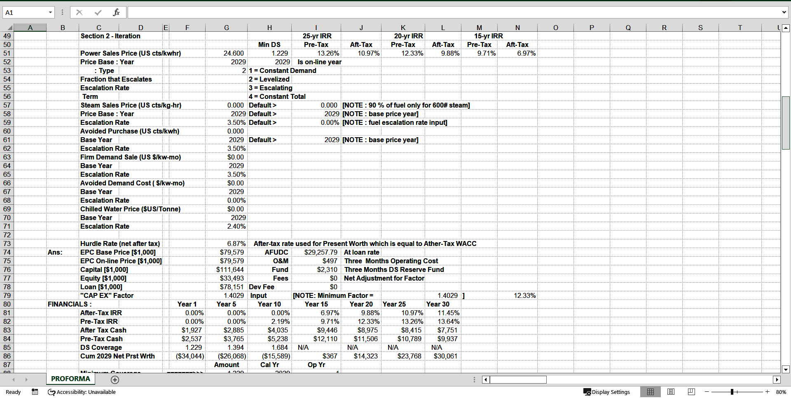Click Zoom In plus button
This screenshot has height=398, width=791.
[x=767, y=392]
